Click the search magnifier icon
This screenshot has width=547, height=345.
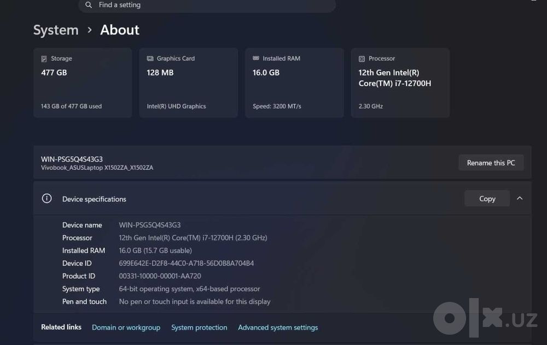point(89,5)
